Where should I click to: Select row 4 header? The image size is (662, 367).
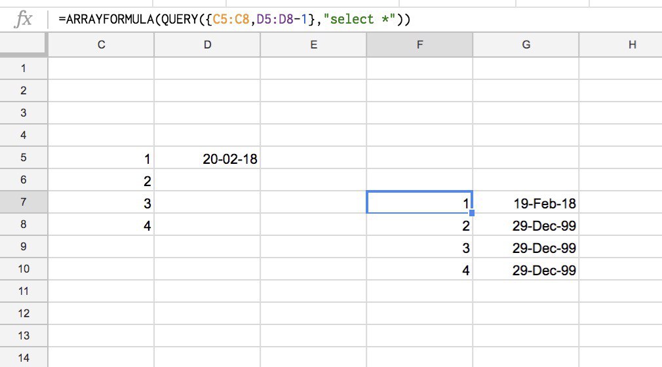pos(24,135)
